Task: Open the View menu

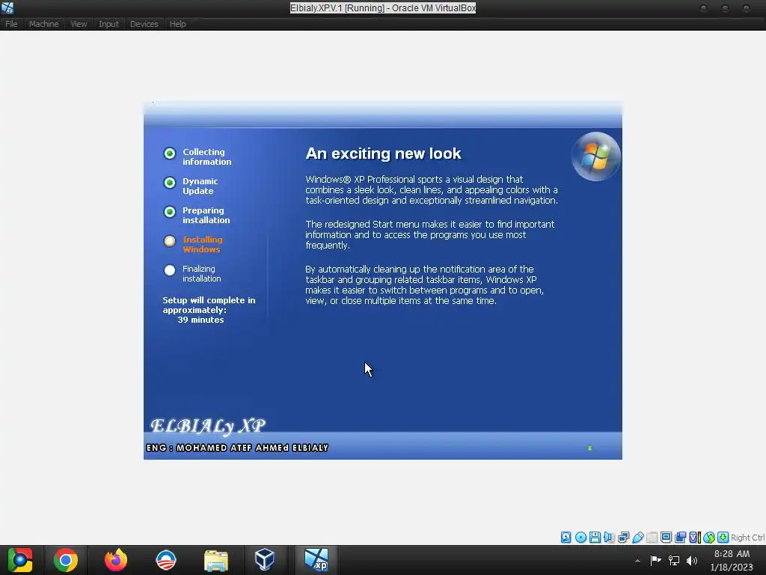Action: click(x=79, y=24)
